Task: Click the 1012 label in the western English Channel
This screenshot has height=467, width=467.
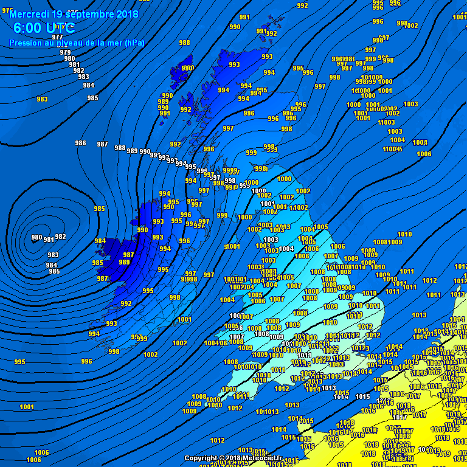Action: tap(217, 440)
